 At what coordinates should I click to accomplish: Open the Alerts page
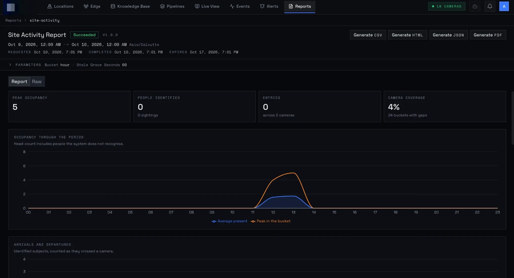pyautogui.click(x=269, y=6)
